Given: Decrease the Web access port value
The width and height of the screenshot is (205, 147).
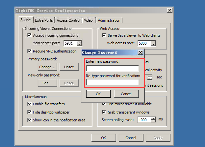Looking at the screenshot, I should (153, 45).
